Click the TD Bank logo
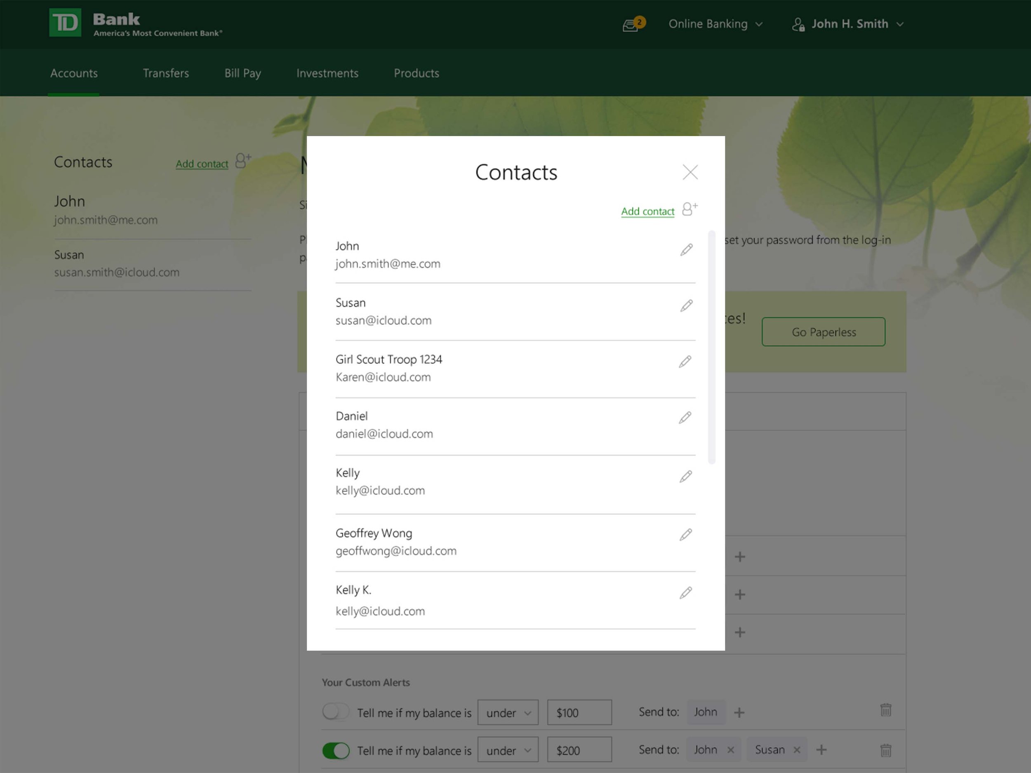Image resolution: width=1031 pixels, height=773 pixels. point(65,22)
